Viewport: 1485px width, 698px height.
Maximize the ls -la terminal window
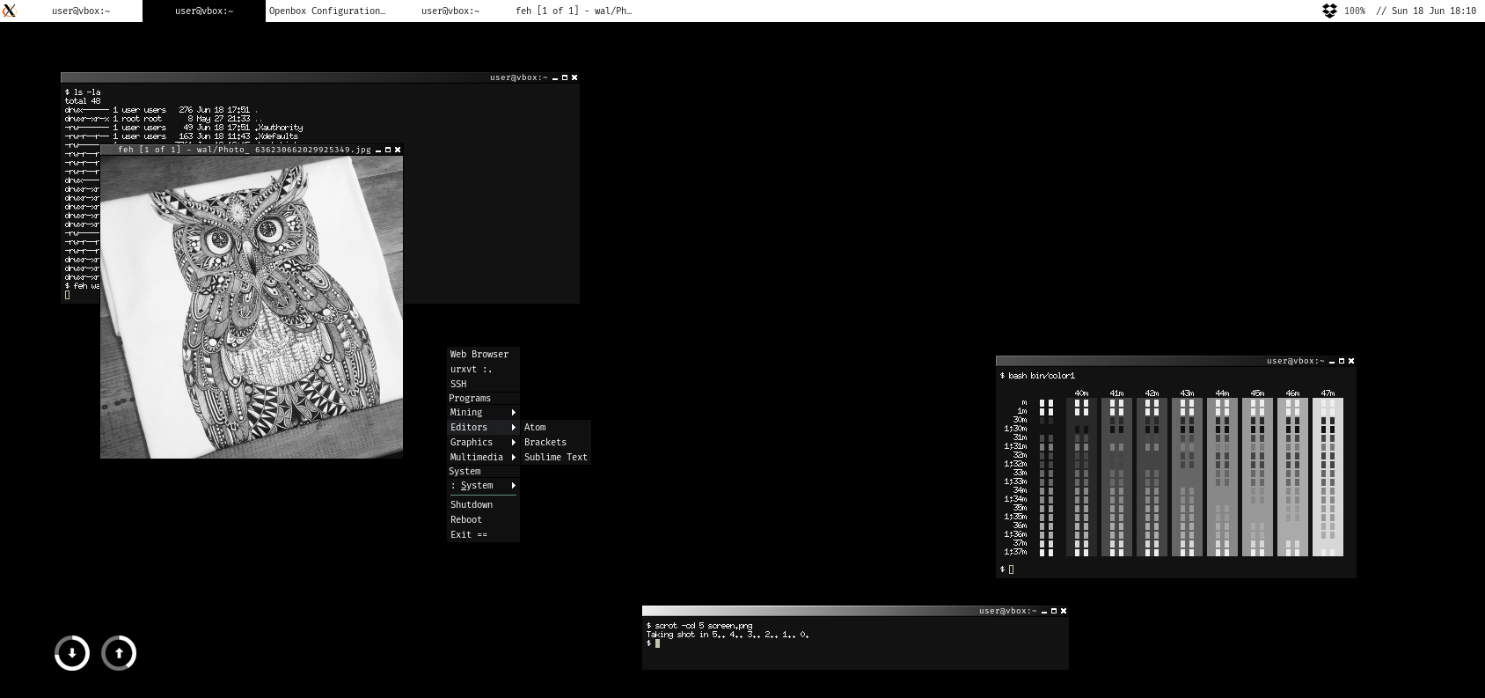[x=565, y=77]
